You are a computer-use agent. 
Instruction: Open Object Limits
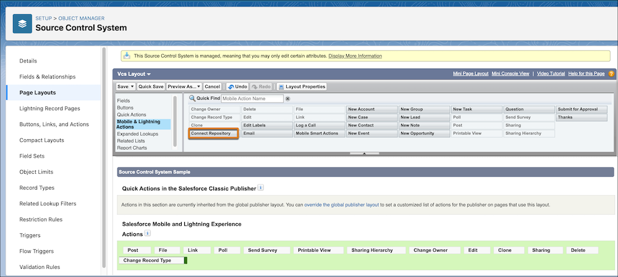(36, 172)
